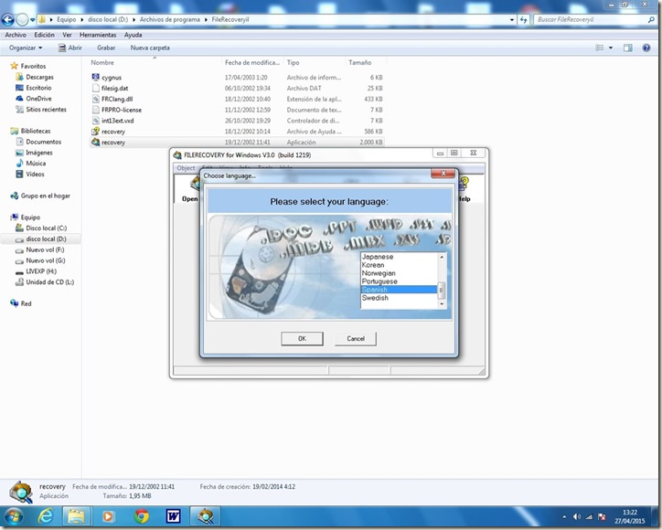Click the Explorer forward arrow
The image size is (662, 530).
(x=22, y=19)
